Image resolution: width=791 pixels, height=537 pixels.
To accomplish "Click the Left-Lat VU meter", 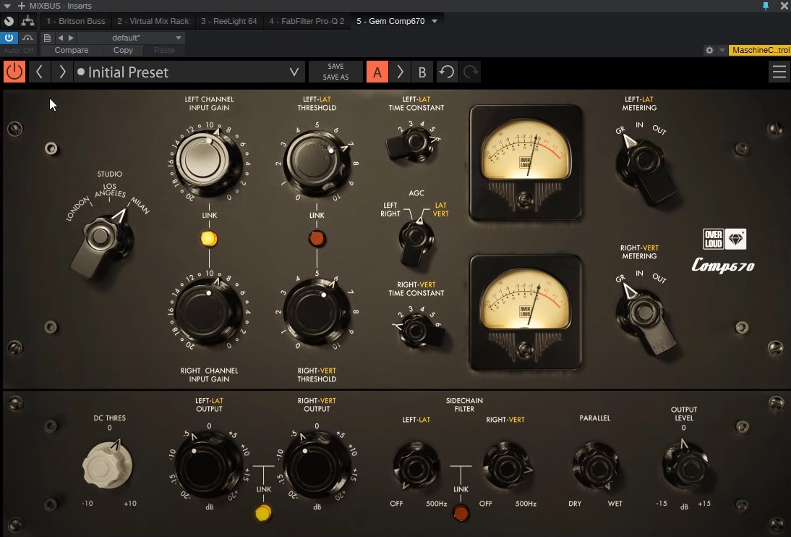I will (x=525, y=163).
